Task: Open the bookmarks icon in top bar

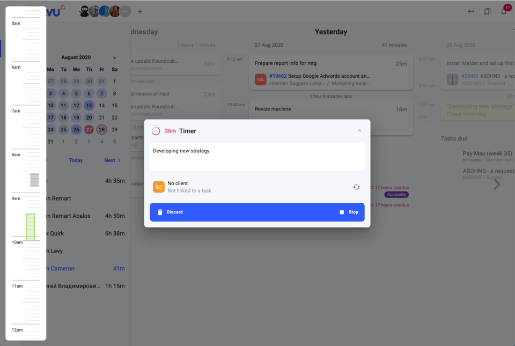Action: click(x=488, y=11)
